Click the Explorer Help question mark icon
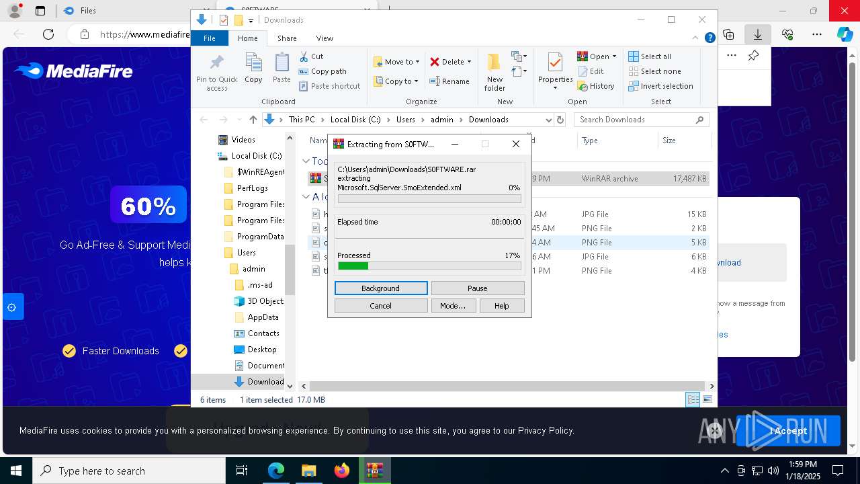 coord(709,38)
